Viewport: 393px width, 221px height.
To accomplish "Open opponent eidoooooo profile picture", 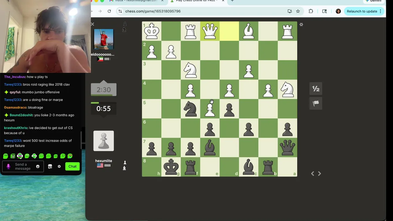I will pos(103,39).
